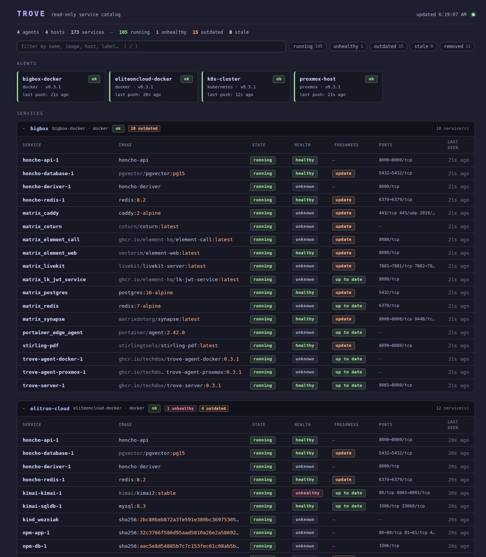Screen dimensions: 486x557
Task: Sort bigbox table by IMAGE column
Action: click(125, 145)
